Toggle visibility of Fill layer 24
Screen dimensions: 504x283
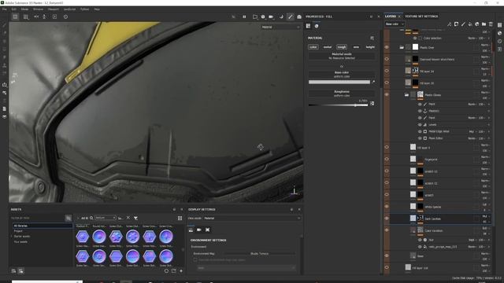click(387, 71)
